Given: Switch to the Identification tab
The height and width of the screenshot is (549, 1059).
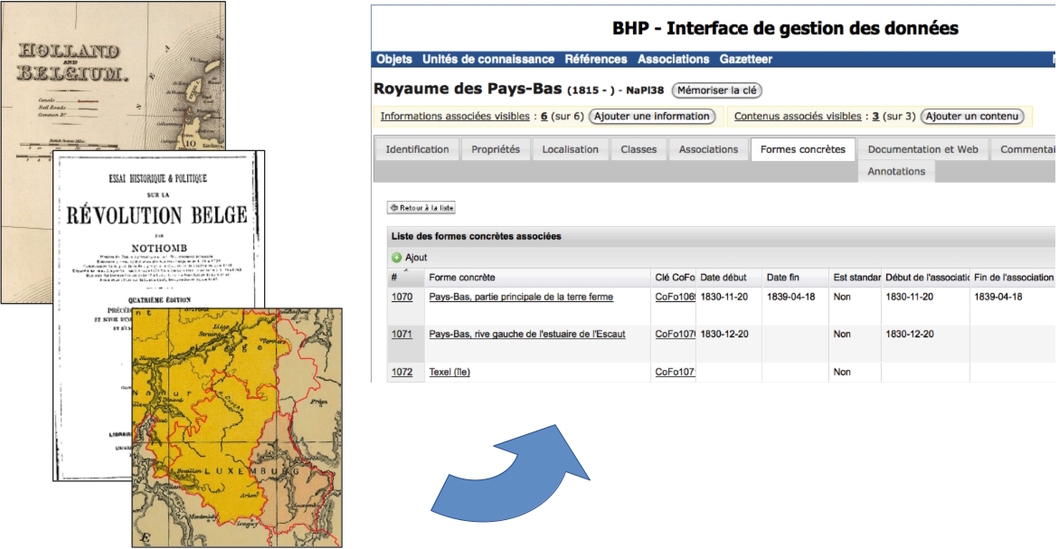Looking at the screenshot, I should pos(417,150).
